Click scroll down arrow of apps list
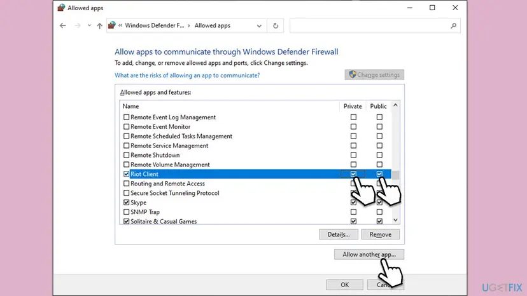527x296 pixels. coord(396,220)
